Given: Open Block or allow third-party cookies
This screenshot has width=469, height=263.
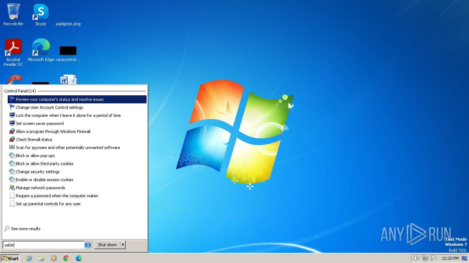Looking at the screenshot, I should (x=77, y=164).
